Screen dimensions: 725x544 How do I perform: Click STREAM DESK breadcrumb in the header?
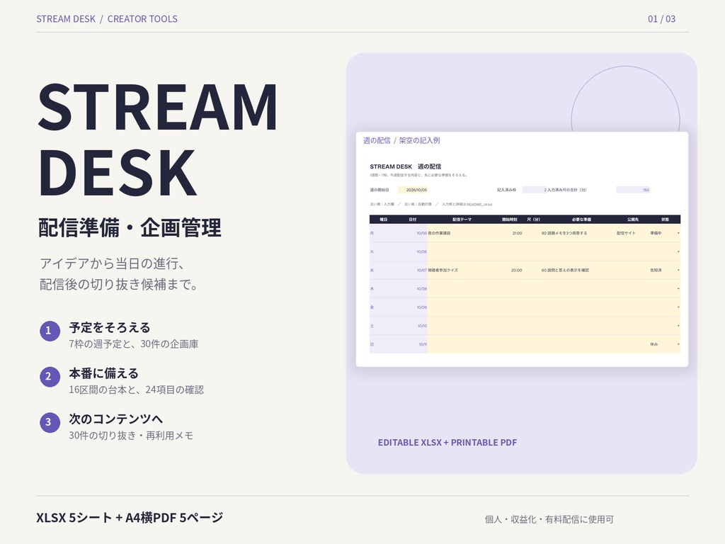click(66, 19)
